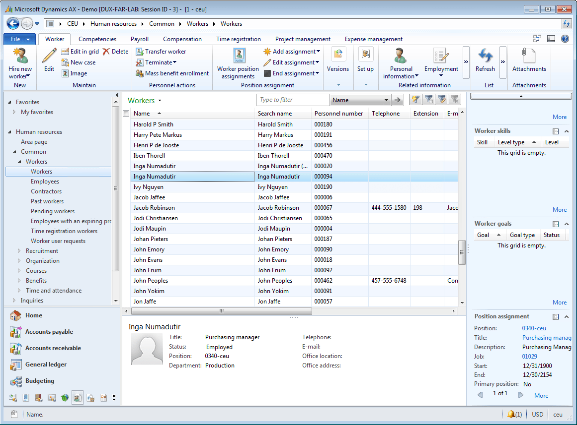Click the Type to filter field
Screen dimensions: 577x425
tap(293, 100)
